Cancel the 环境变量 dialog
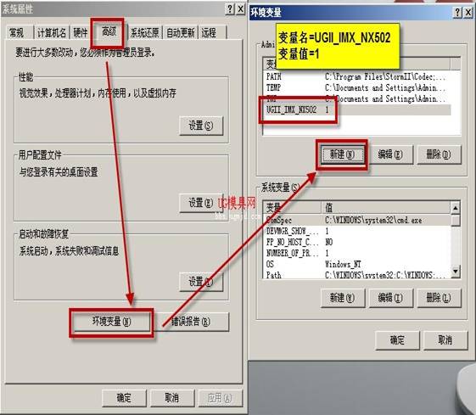Image resolution: width=476 pixels, height=415 pixels. (445, 340)
